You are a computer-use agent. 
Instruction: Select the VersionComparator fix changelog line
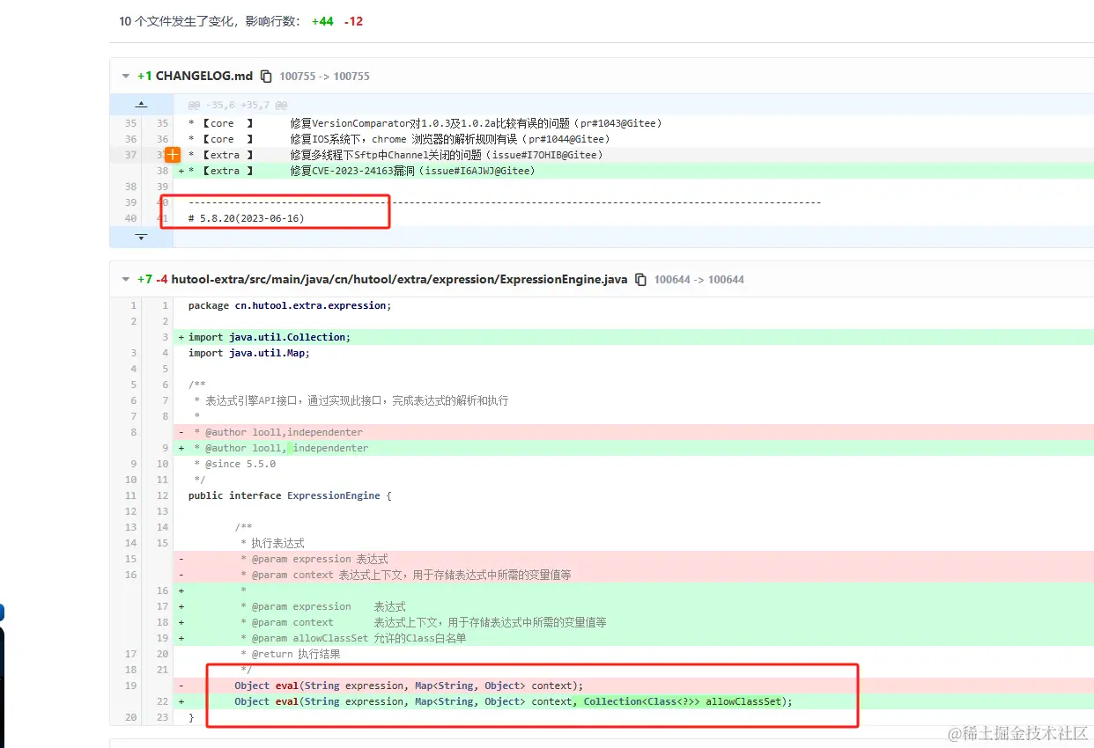coord(425,123)
